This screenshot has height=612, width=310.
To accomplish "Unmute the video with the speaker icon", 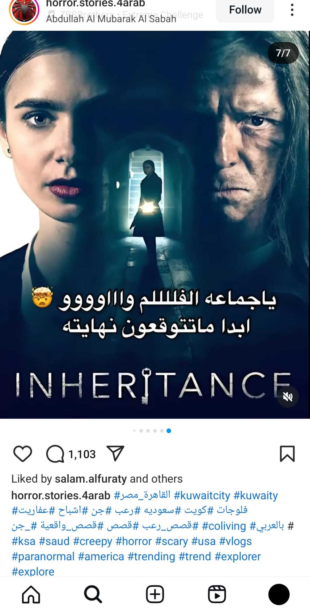I will point(288,397).
